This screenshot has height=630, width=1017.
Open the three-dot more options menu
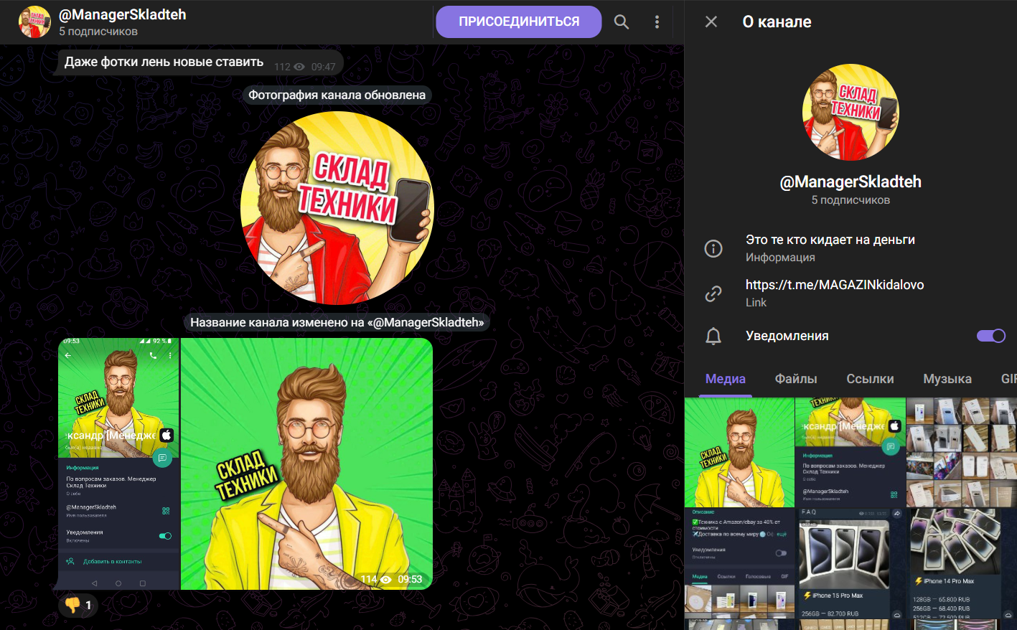tap(657, 22)
